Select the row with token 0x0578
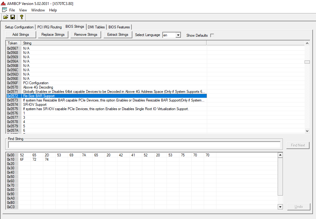 pyautogui.click(x=107, y=122)
